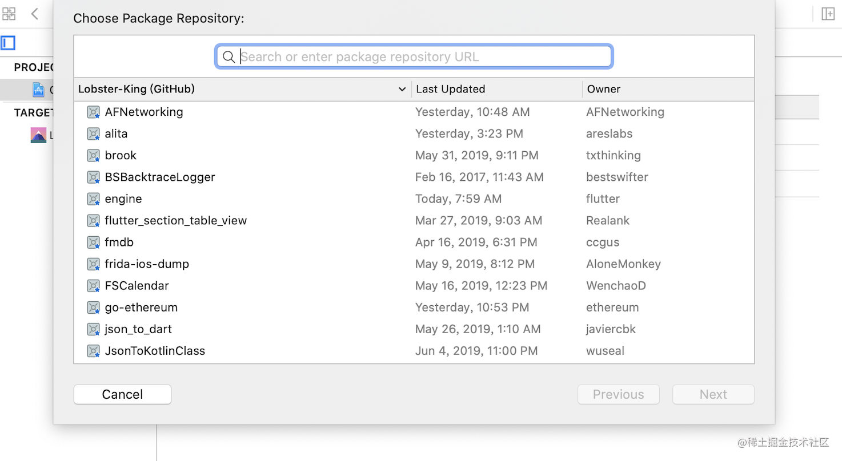
Task: Click the json_to_dart repository icon
Action: (x=94, y=329)
